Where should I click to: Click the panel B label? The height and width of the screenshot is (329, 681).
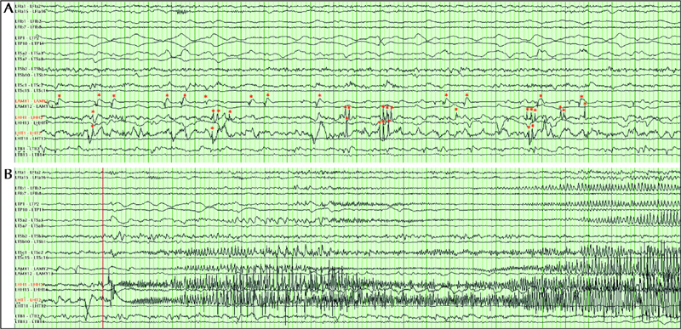[8, 174]
